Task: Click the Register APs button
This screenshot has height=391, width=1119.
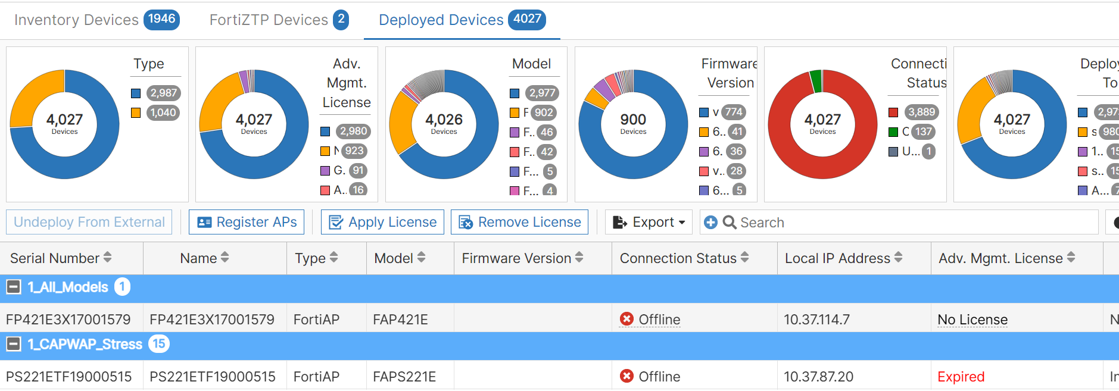Action: 247,222
